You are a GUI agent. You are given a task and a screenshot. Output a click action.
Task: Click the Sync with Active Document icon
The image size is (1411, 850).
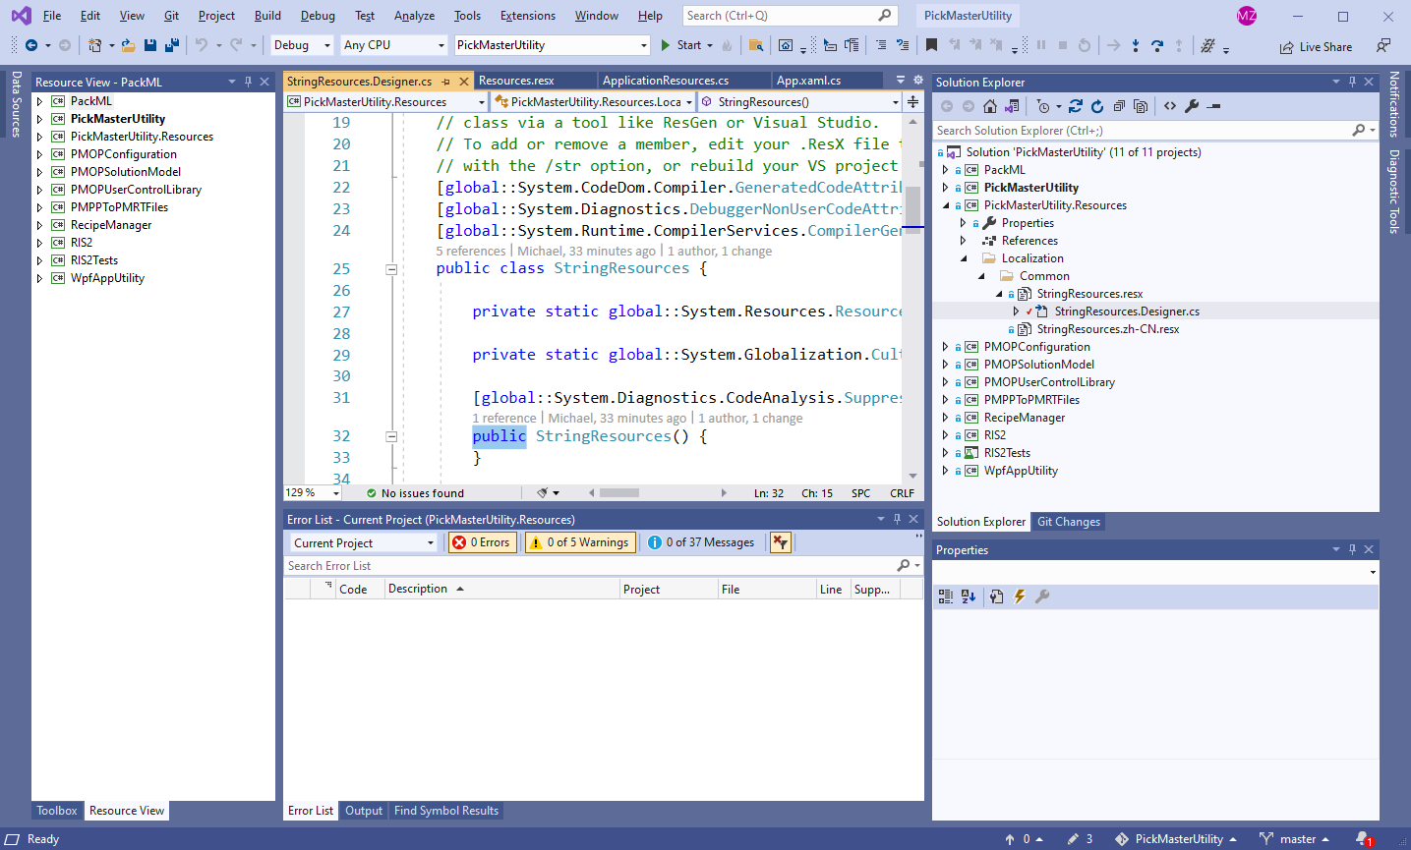click(1076, 106)
